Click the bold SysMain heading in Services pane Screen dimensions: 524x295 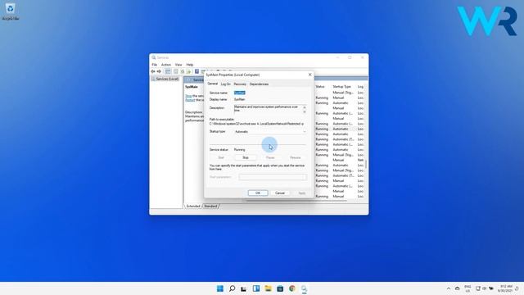[x=192, y=87]
